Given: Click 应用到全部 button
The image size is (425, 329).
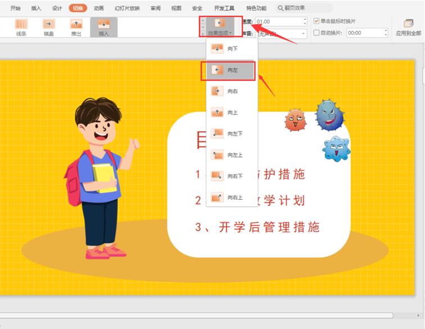Looking at the screenshot, I should [409, 27].
